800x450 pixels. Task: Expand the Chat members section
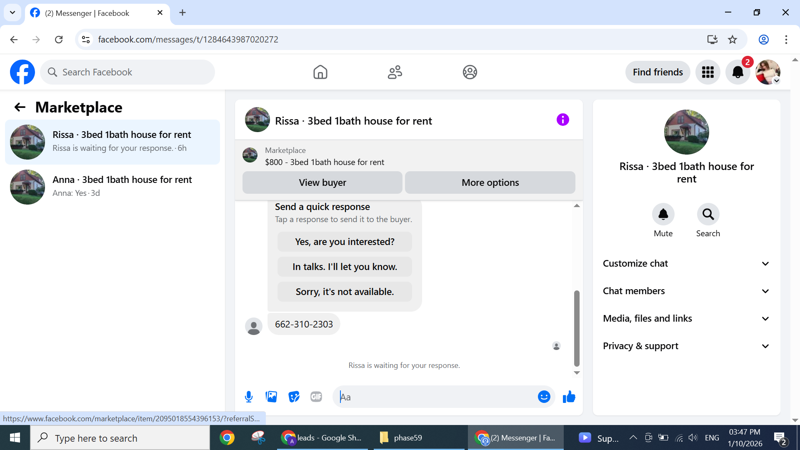[686, 291]
